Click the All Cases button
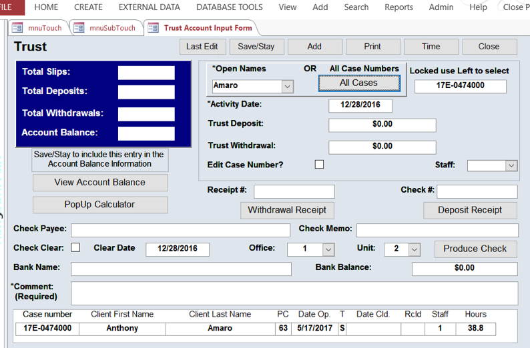530x348 pixels. point(358,83)
